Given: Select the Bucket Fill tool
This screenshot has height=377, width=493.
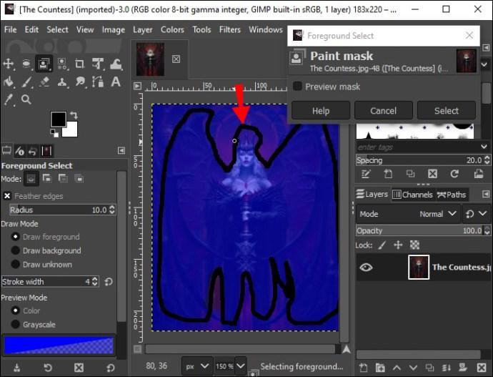Looking at the screenshot, I should 9,82.
